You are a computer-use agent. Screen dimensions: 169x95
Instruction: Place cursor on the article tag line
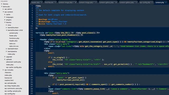(x=68, y=33)
